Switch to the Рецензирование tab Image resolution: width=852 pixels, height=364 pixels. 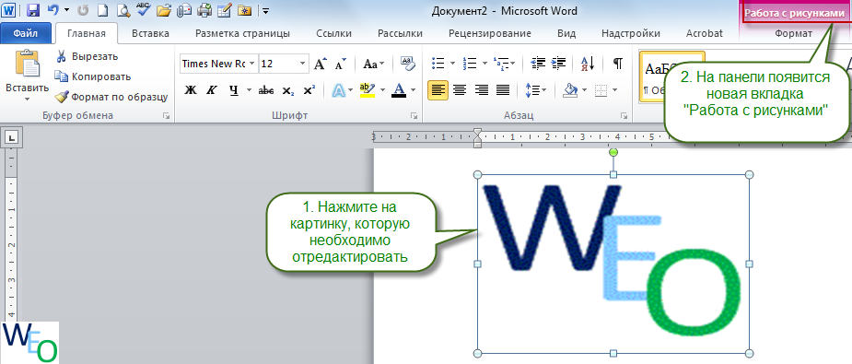click(490, 33)
